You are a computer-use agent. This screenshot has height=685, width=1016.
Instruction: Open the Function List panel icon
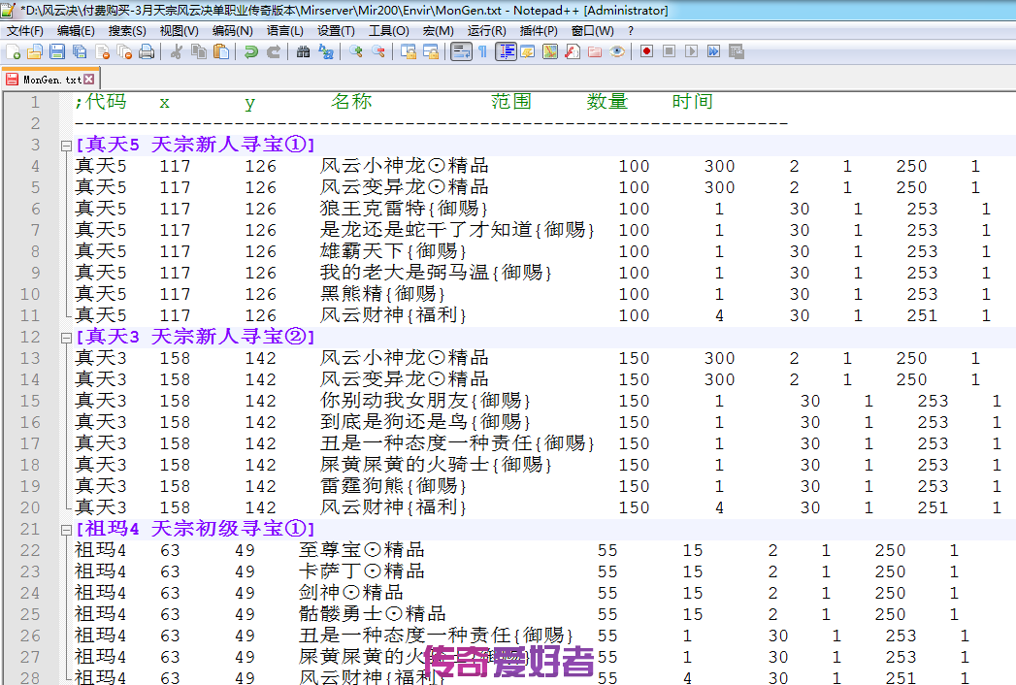[573, 51]
